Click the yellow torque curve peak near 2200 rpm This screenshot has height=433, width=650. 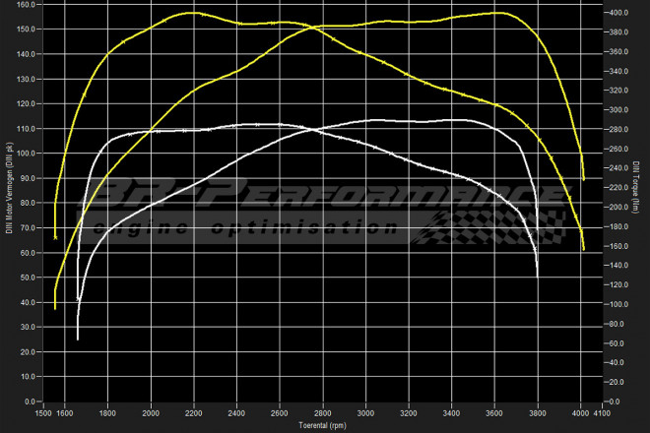click(194, 13)
